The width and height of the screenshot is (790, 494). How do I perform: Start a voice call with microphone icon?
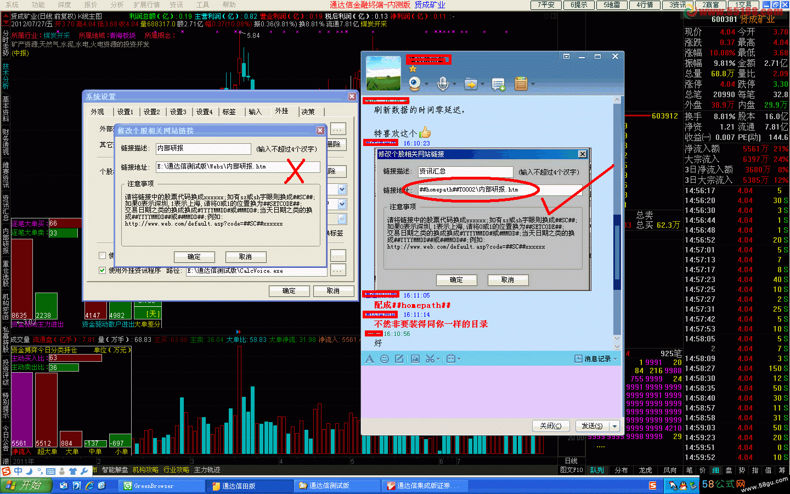tap(442, 84)
